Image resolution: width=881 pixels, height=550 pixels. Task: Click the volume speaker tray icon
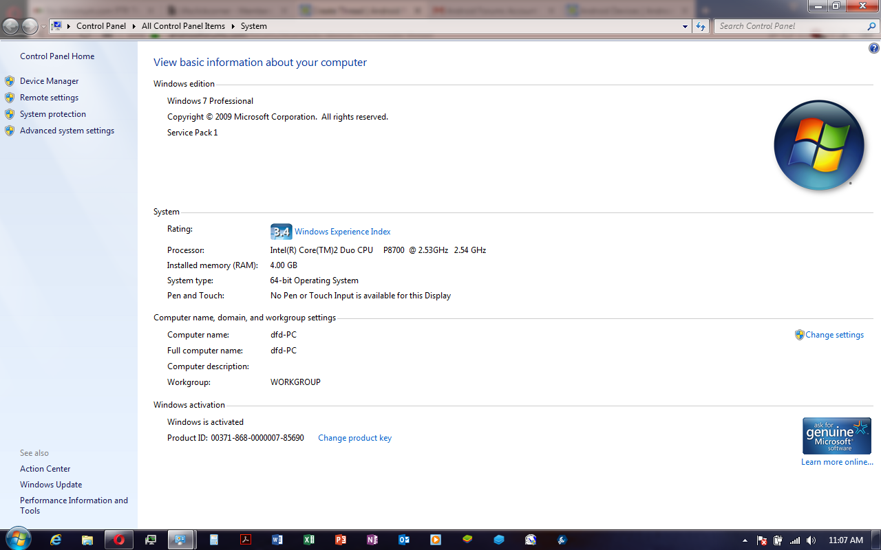click(811, 540)
